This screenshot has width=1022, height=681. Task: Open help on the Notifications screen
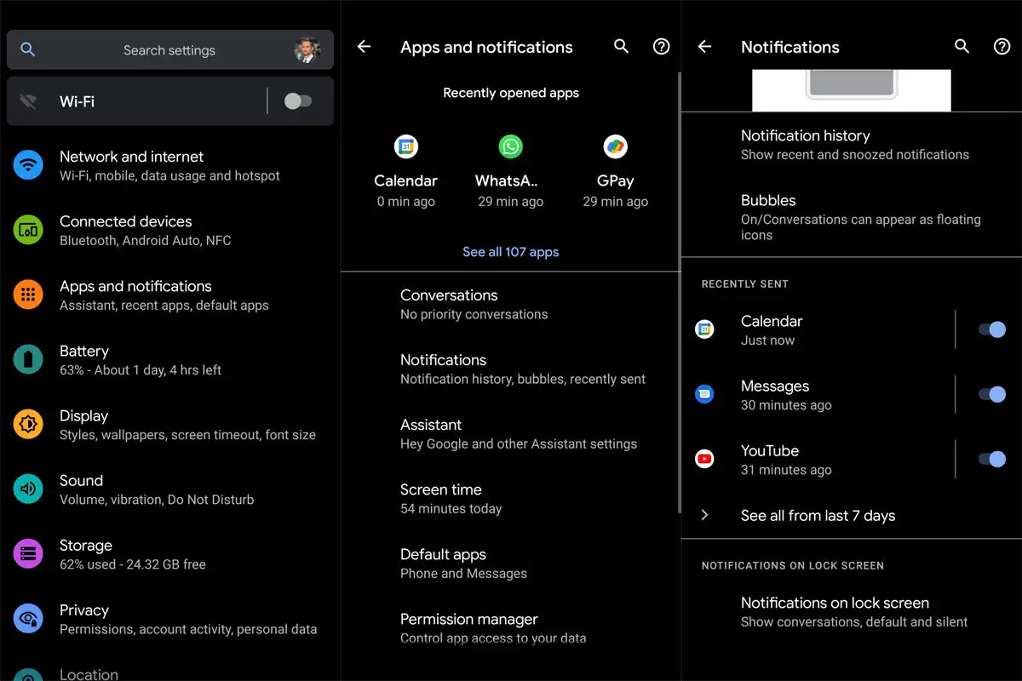(1002, 47)
